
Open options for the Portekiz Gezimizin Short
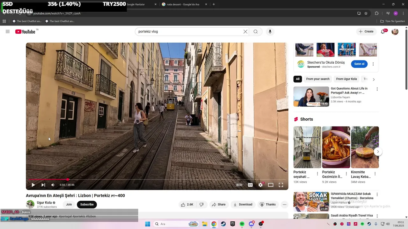(346, 174)
